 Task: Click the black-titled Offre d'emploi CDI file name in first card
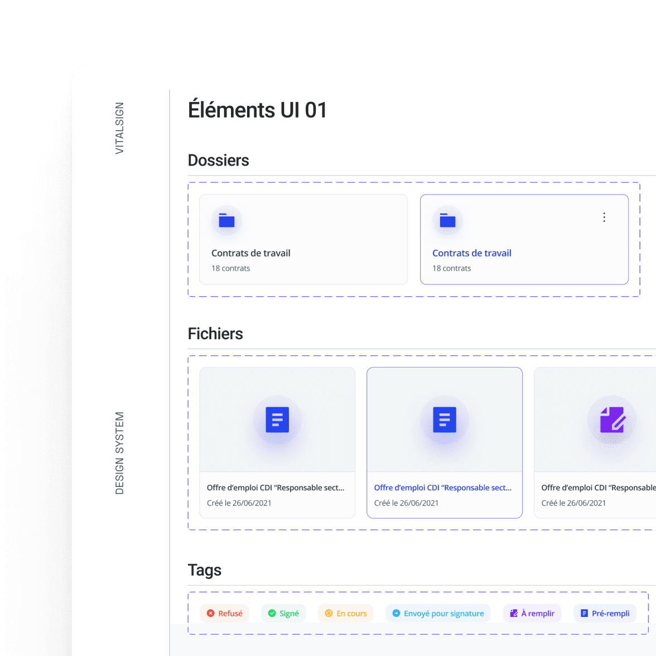pos(276,488)
